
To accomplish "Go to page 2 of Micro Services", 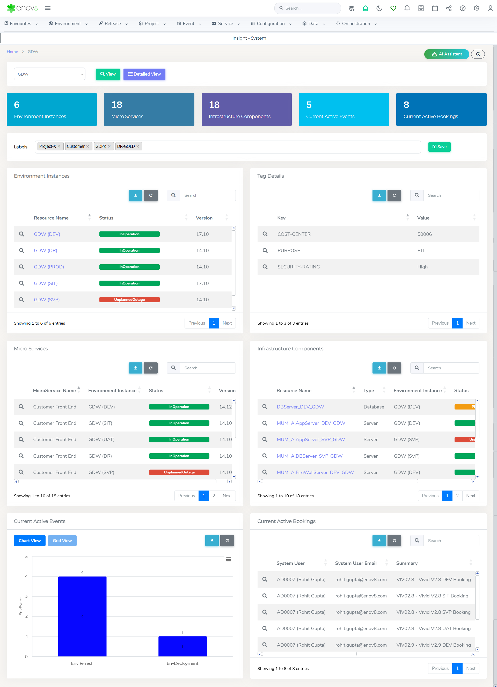I will (214, 495).
